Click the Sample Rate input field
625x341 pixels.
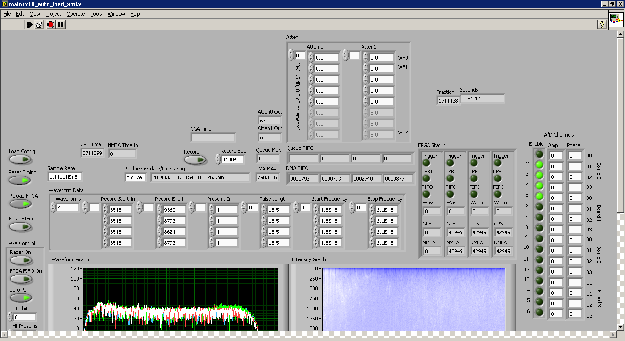(x=65, y=177)
